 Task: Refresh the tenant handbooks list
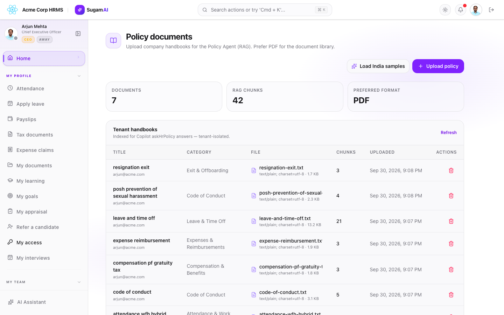point(449,133)
